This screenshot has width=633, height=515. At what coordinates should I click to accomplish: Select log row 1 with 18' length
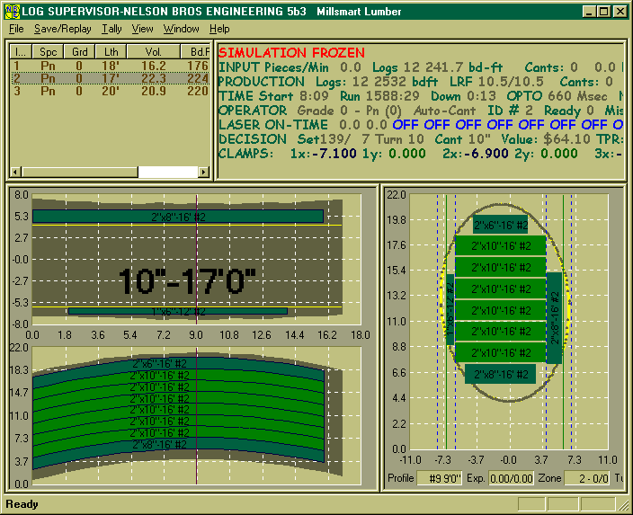click(x=108, y=66)
